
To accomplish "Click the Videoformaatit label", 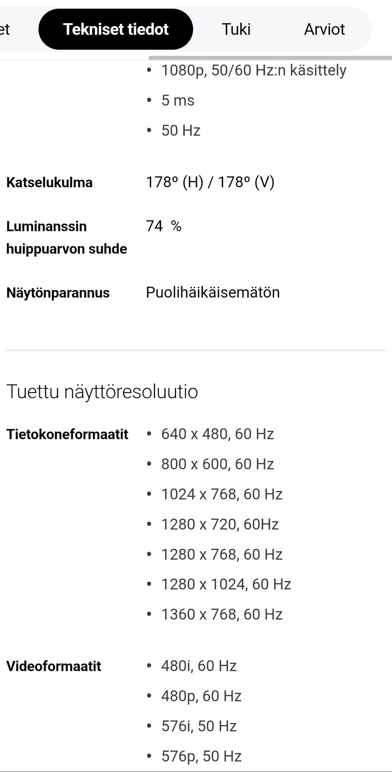I will click(53, 666).
